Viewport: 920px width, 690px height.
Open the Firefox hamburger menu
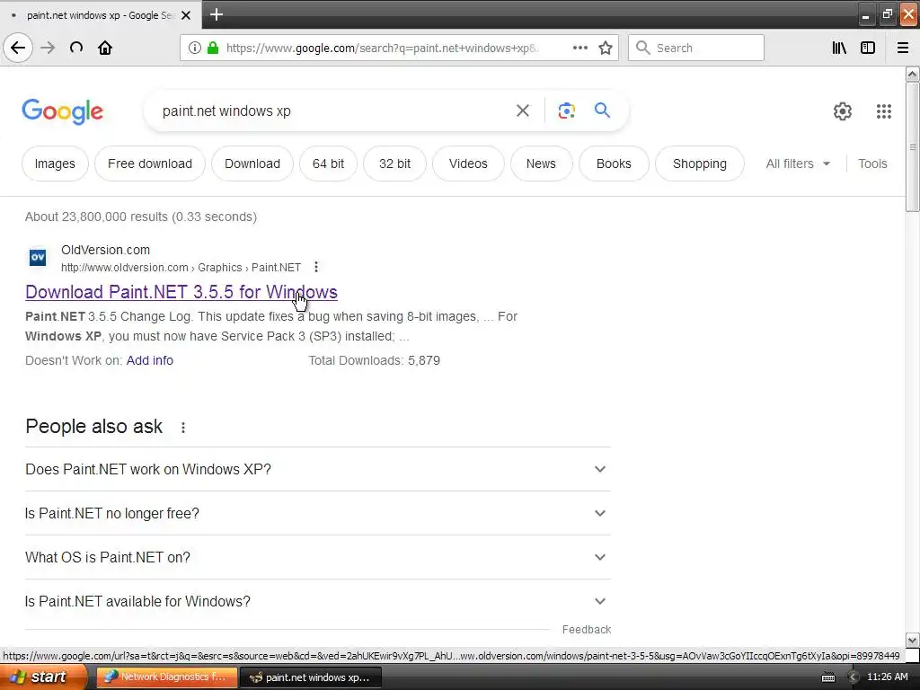pos(903,49)
